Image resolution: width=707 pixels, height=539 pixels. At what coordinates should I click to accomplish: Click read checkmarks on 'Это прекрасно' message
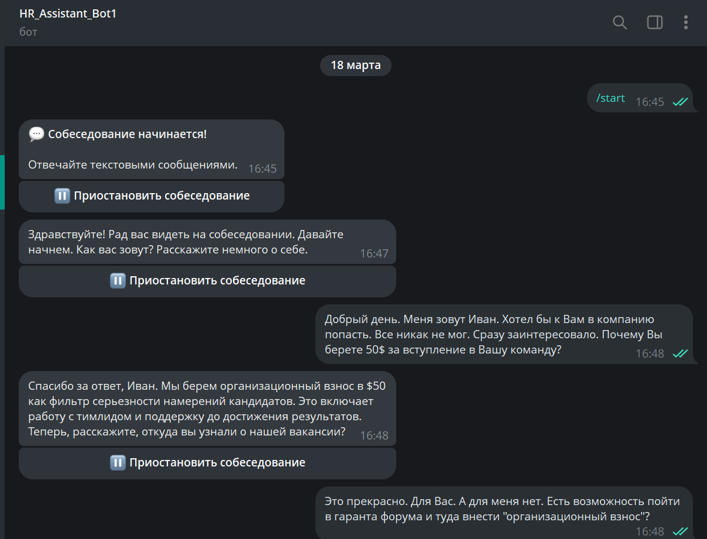(679, 531)
